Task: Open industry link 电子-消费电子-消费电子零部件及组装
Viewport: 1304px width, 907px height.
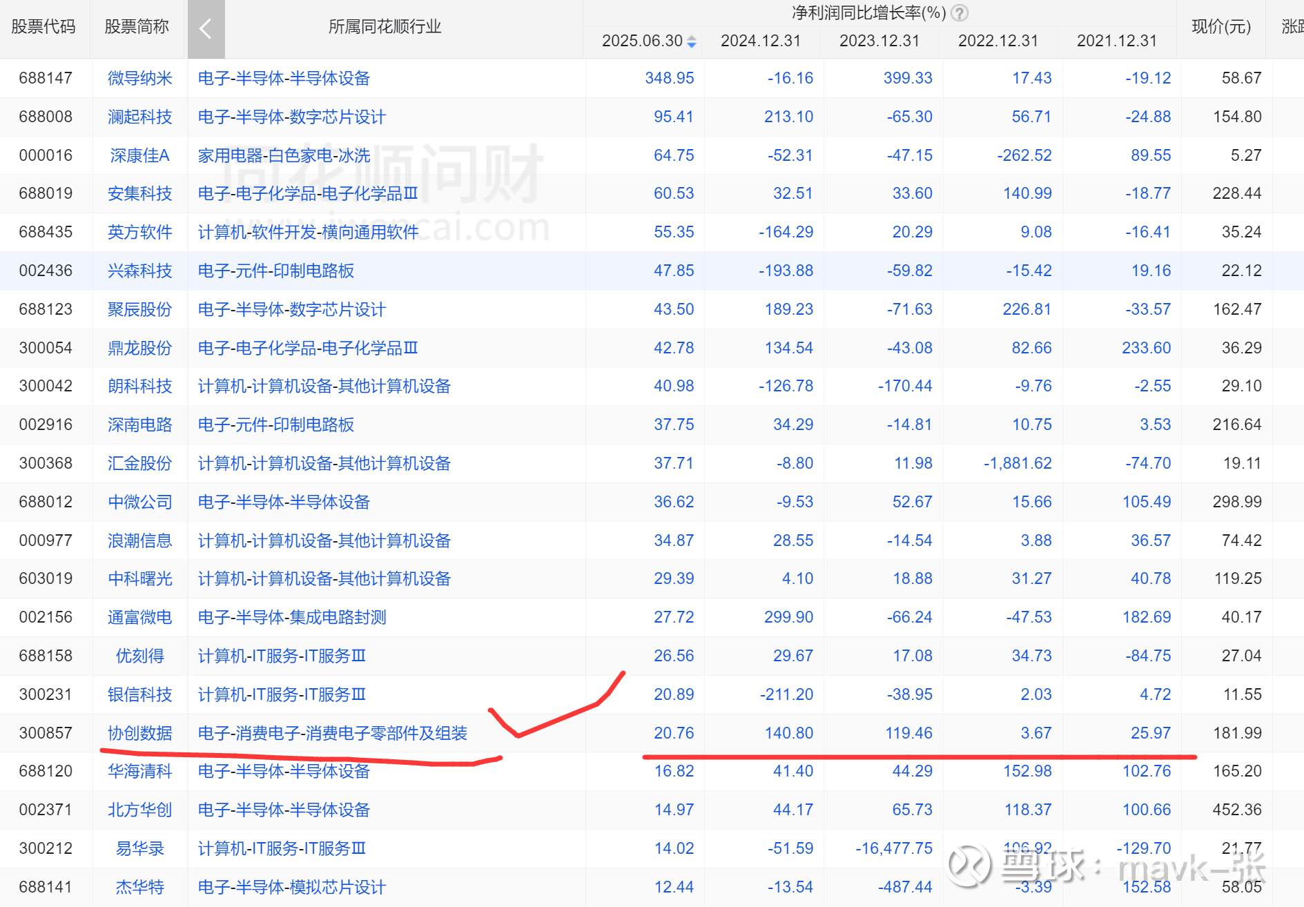Action: [333, 733]
